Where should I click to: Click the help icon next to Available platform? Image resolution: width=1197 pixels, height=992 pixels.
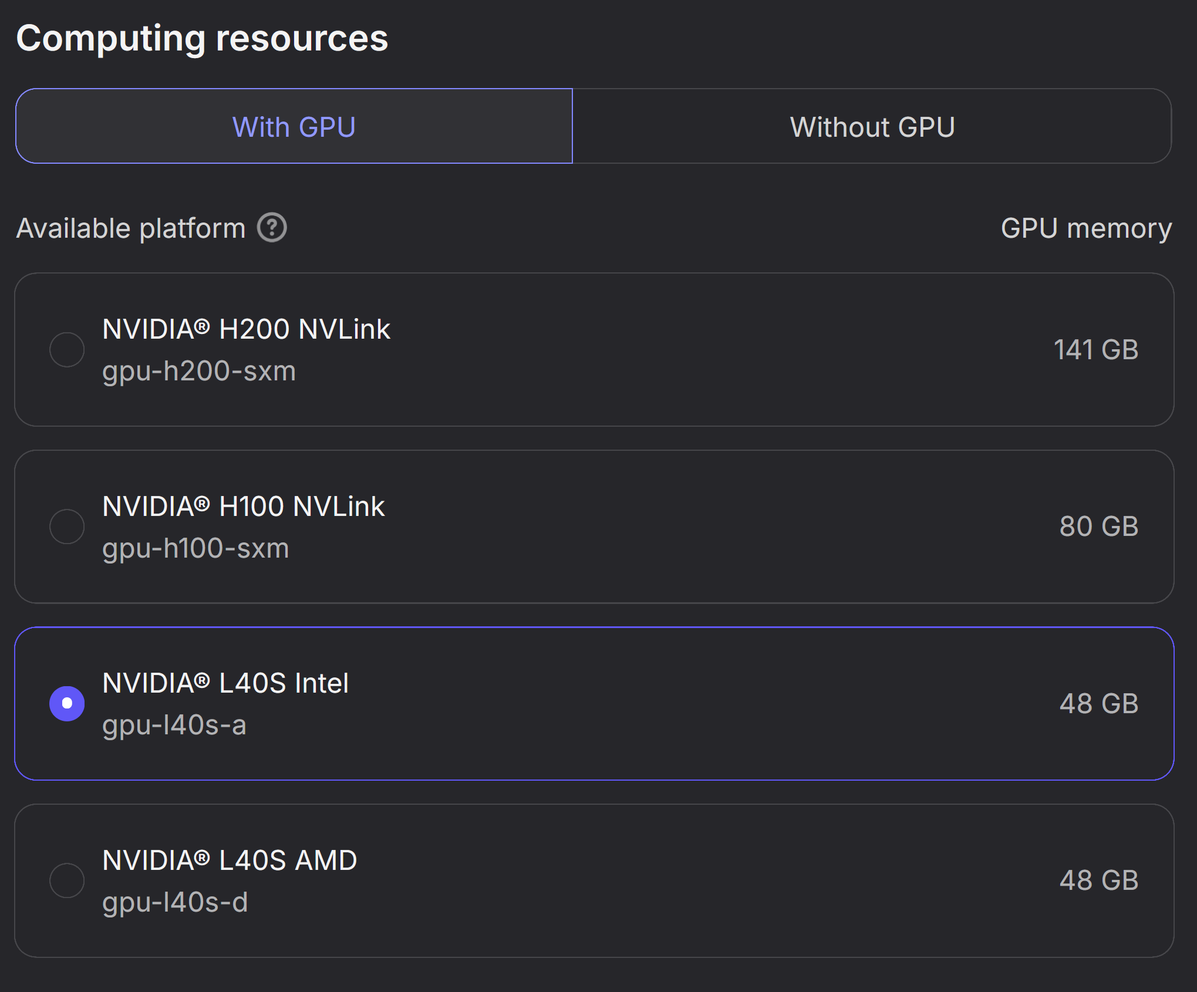click(272, 228)
